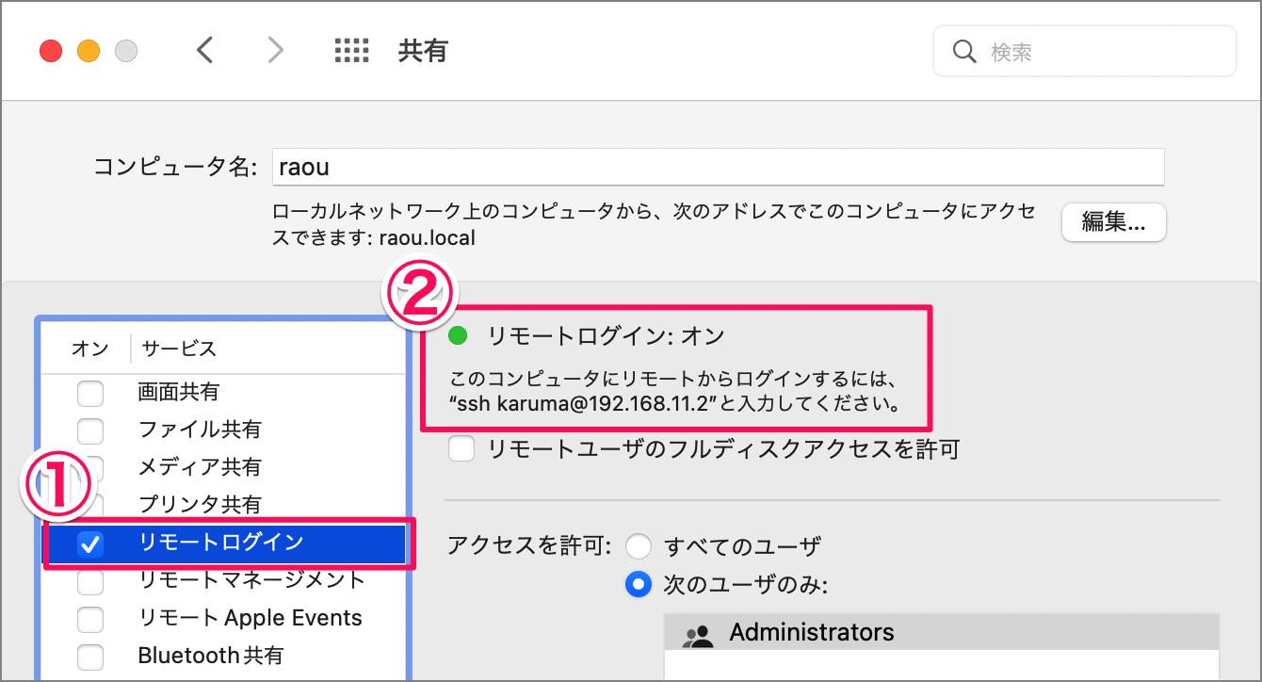Uncheck the リモートログイン checkbox
This screenshot has width=1262, height=682.
[x=90, y=544]
